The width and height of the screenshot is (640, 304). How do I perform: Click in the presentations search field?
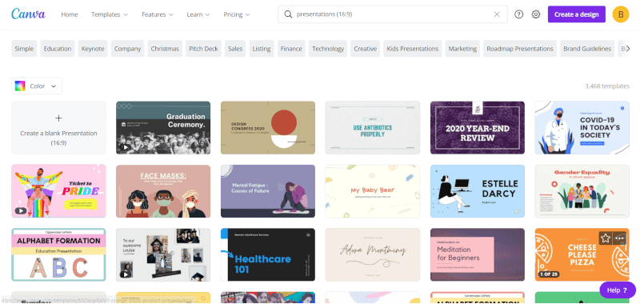(392, 14)
